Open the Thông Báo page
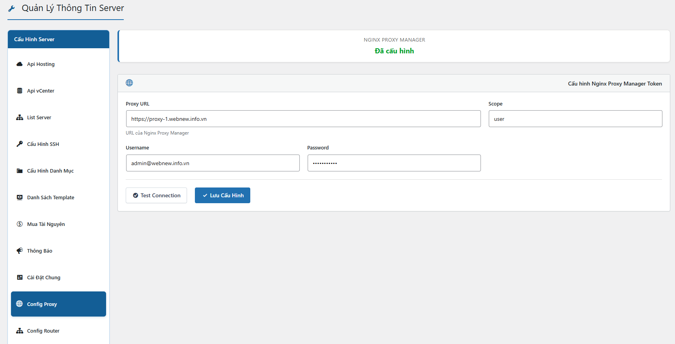Viewport: 675px width, 344px height. 59,251
